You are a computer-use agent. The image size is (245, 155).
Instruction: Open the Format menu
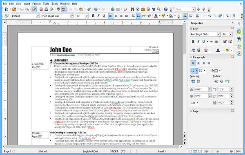36,4
